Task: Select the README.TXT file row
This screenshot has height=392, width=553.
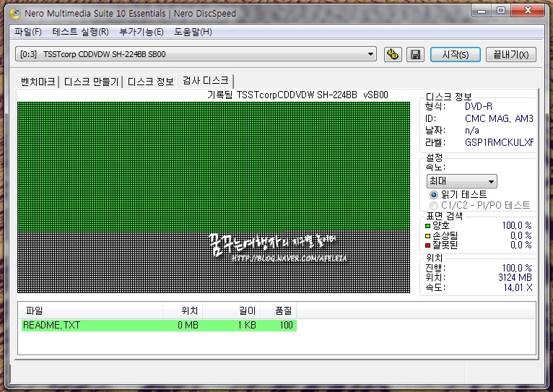Action: click(x=159, y=325)
